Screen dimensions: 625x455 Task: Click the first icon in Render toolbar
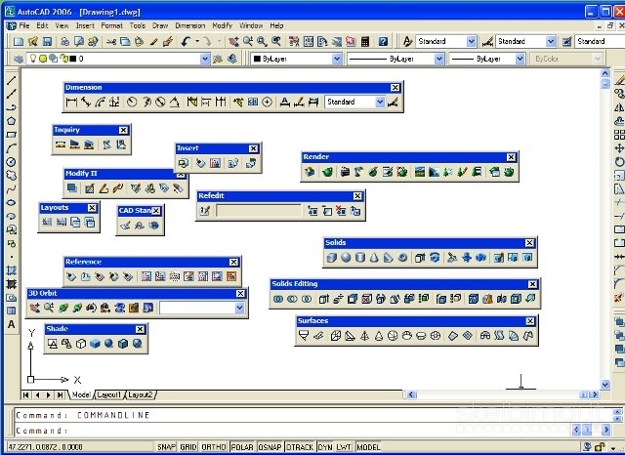(310, 172)
